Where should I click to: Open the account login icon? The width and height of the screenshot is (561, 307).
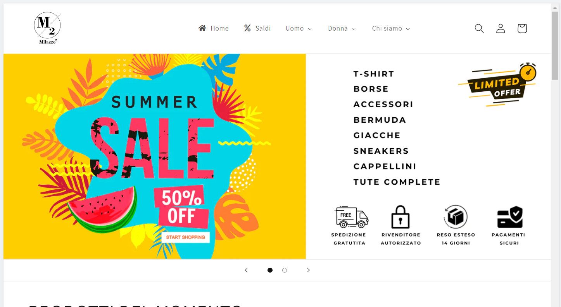[x=501, y=28]
